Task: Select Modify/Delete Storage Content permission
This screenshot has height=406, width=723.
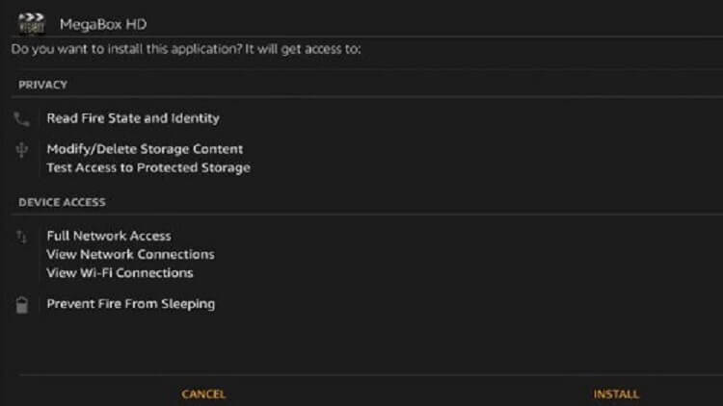Action: (145, 149)
